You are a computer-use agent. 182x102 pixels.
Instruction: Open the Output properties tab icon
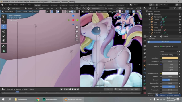[144, 50]
